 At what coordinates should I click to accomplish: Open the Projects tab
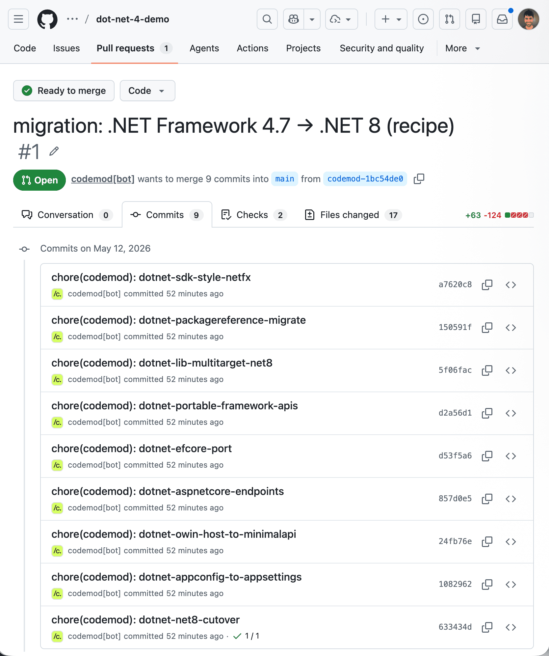click(303, 48)
